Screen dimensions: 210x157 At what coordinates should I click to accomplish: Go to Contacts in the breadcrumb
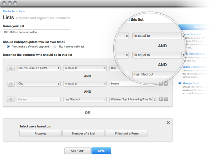coord(9,12)
